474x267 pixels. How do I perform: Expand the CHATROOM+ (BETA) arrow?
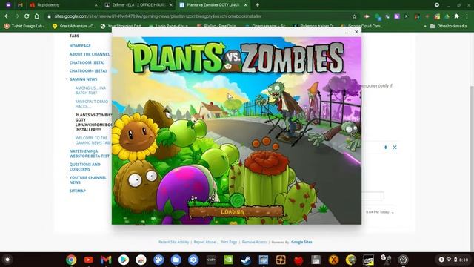click(67, 70)
